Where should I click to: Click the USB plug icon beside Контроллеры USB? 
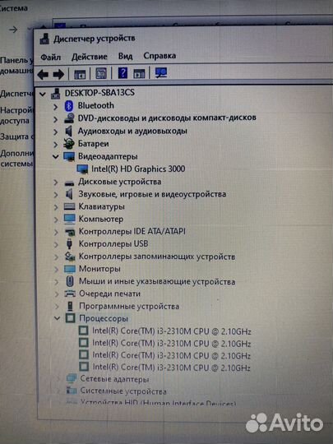[69, 244]
